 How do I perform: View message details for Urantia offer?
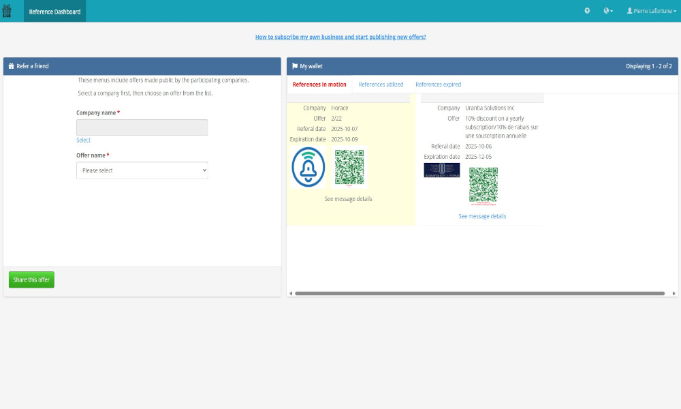(482, 216)
